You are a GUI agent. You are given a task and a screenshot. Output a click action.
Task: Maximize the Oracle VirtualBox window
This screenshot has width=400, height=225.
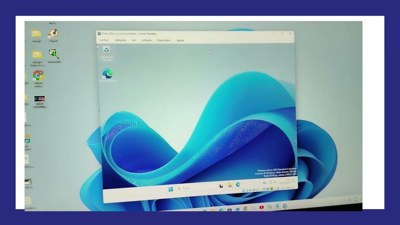282,33
